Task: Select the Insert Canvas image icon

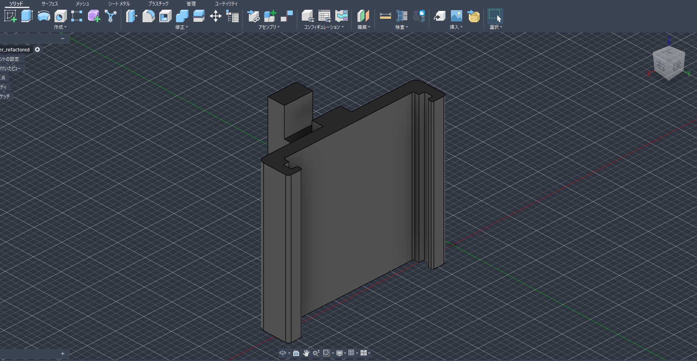Action: (456, 16)
